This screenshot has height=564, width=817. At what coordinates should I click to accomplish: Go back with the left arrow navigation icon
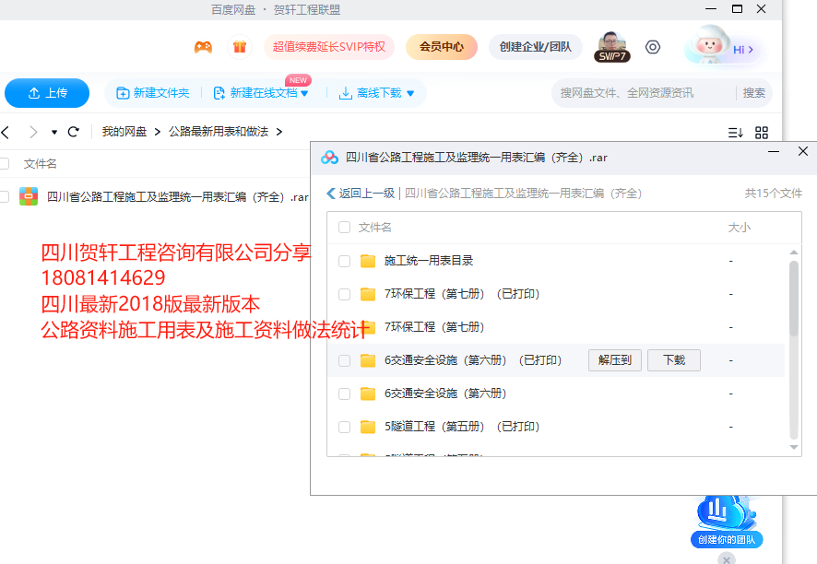coord(6,133)
